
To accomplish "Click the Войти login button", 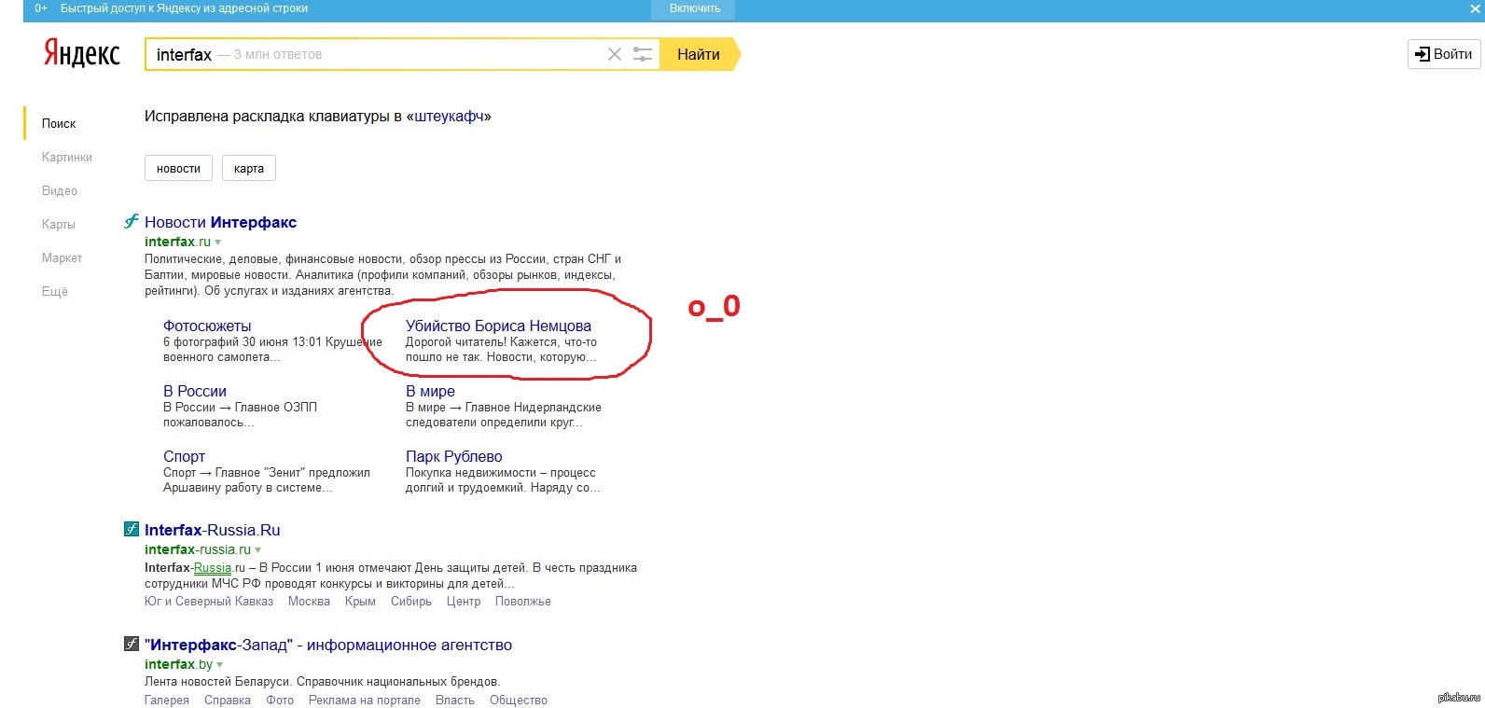I will (x=1444, y=54).
